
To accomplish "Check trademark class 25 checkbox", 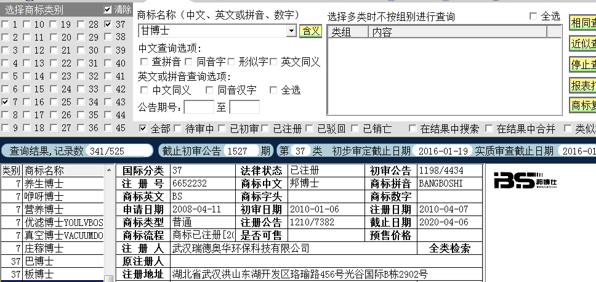I will (54, 102).
